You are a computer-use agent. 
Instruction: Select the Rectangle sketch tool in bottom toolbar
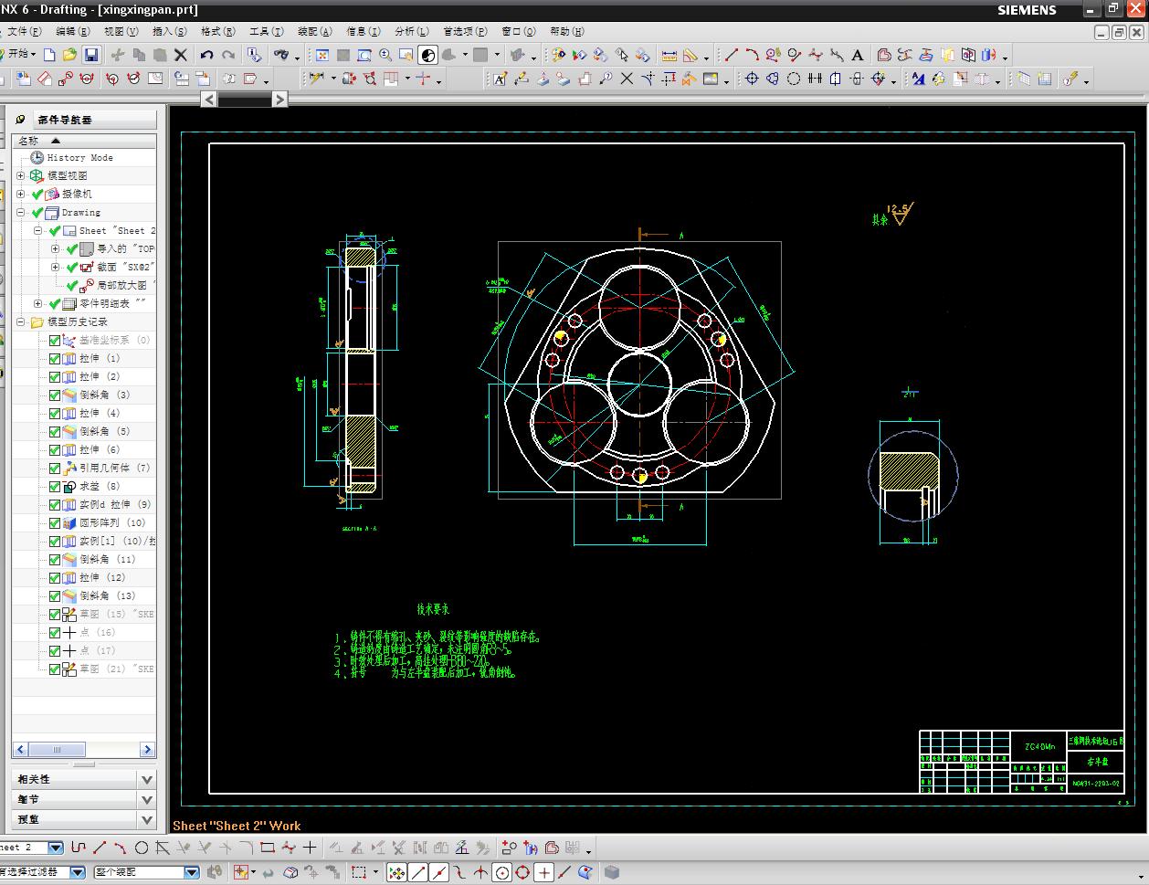point(268,848)
